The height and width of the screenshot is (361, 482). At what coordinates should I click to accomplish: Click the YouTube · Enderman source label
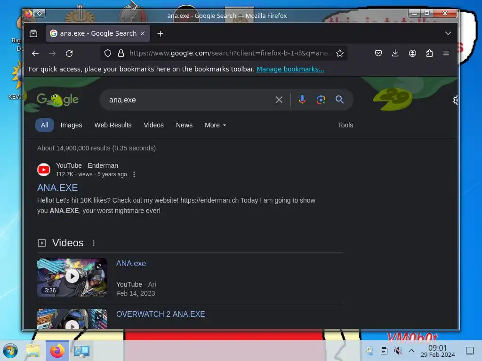[87, 165]
